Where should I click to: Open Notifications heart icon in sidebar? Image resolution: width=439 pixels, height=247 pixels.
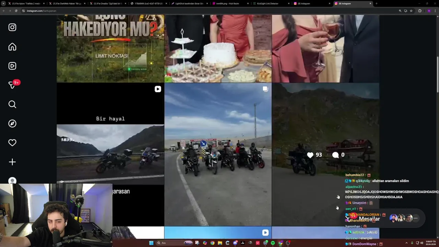(12, 143)
